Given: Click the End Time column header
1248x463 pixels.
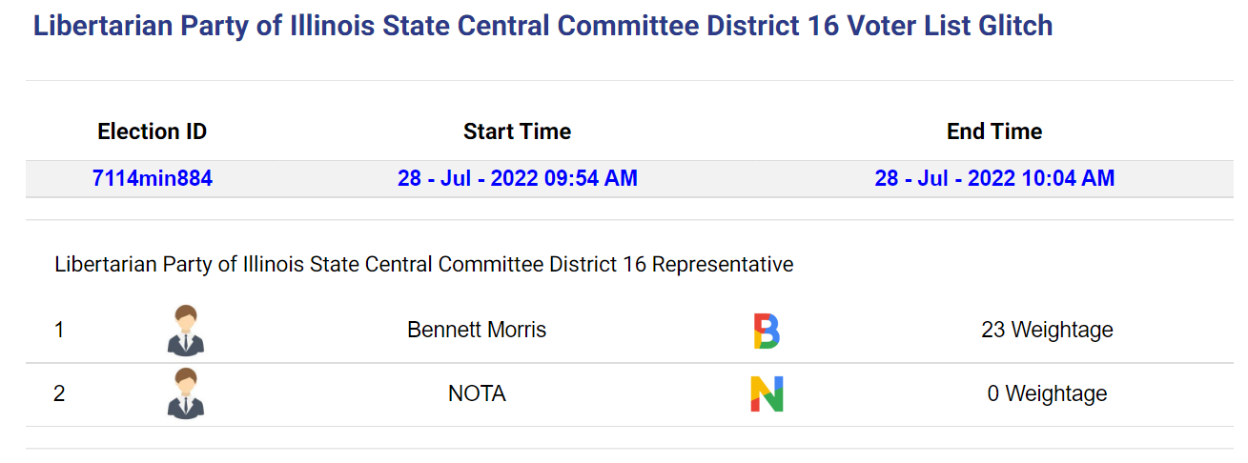Looking at the screenshot, I should click(994, 131).
